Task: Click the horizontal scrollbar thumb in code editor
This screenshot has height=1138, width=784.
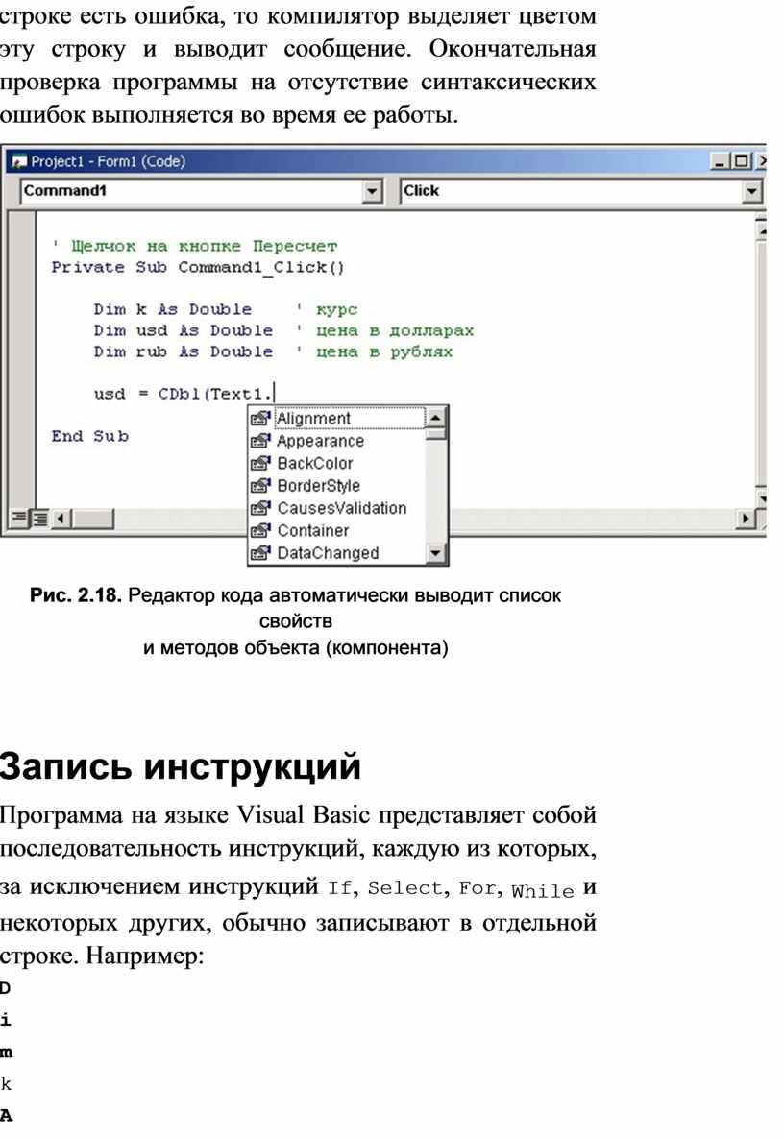Action: [92, 519]
